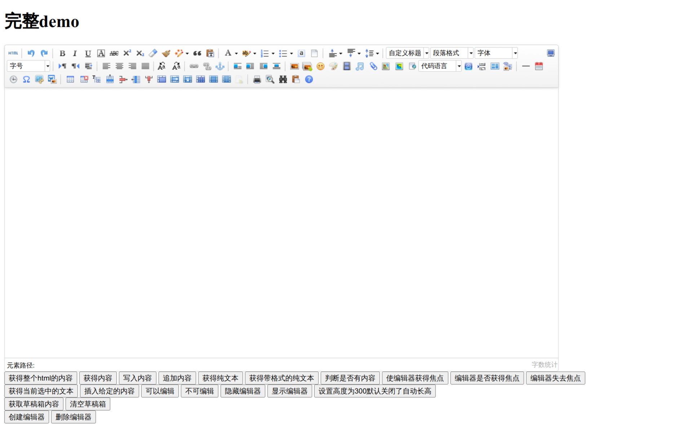Open the 段落格式 dropdown
678x445 pixels.
click(x=452, y=53)
